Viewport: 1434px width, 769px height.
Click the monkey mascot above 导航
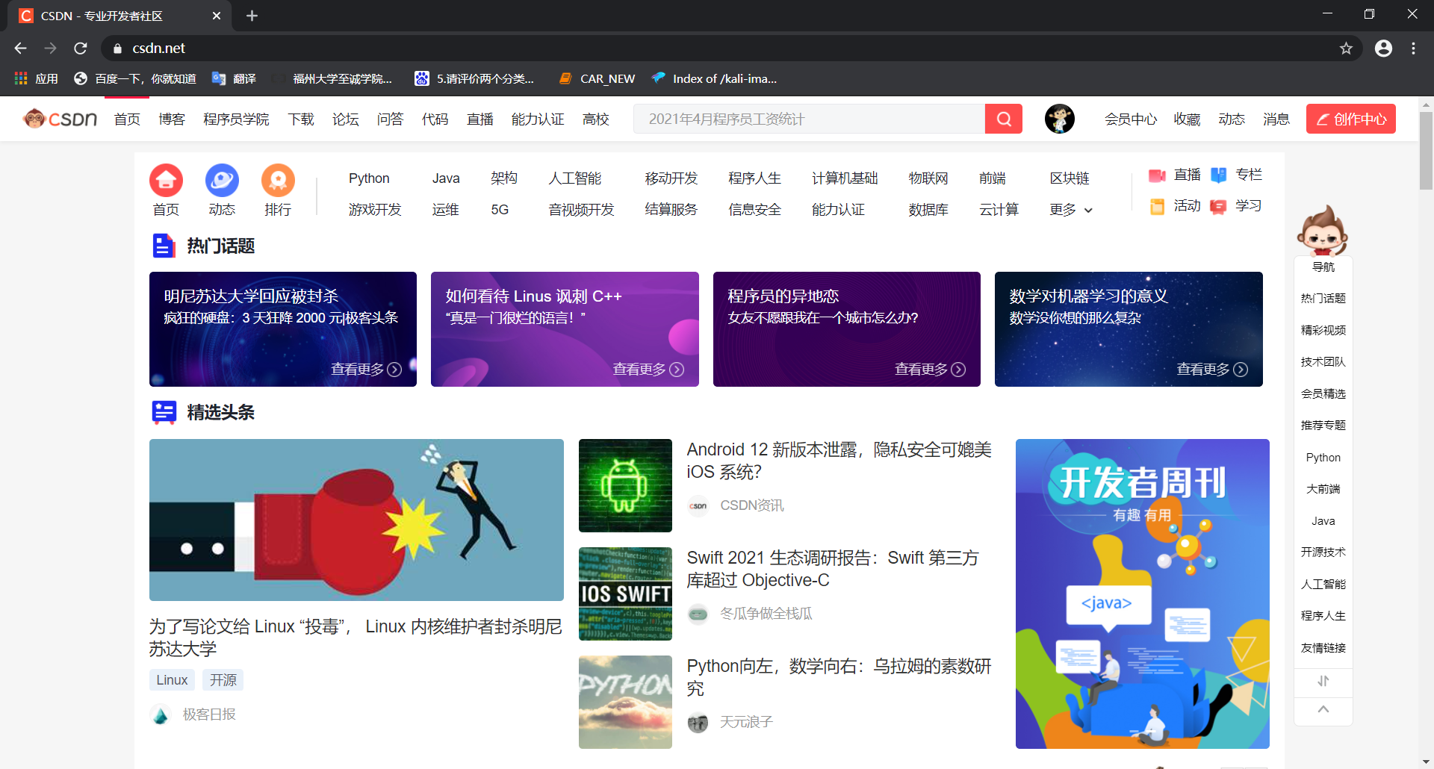[x=1322, y=231]
